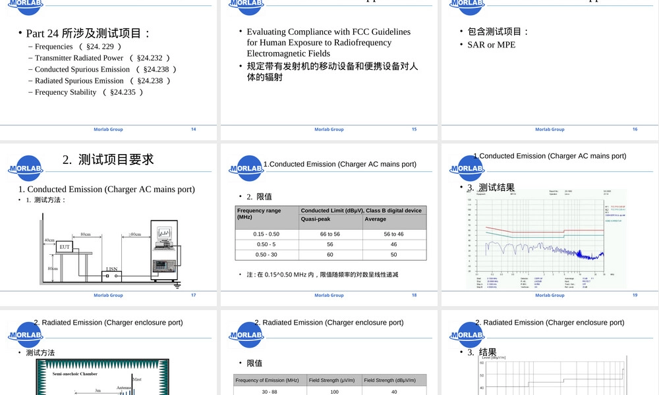Click 'SAR or MPE' bullet text
Screen dimensions: 659x395
[x=492, y=45]
